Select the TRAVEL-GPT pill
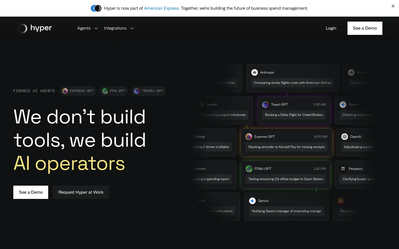The height and width of the screenshot is (249, 399). tap(149, 91)
